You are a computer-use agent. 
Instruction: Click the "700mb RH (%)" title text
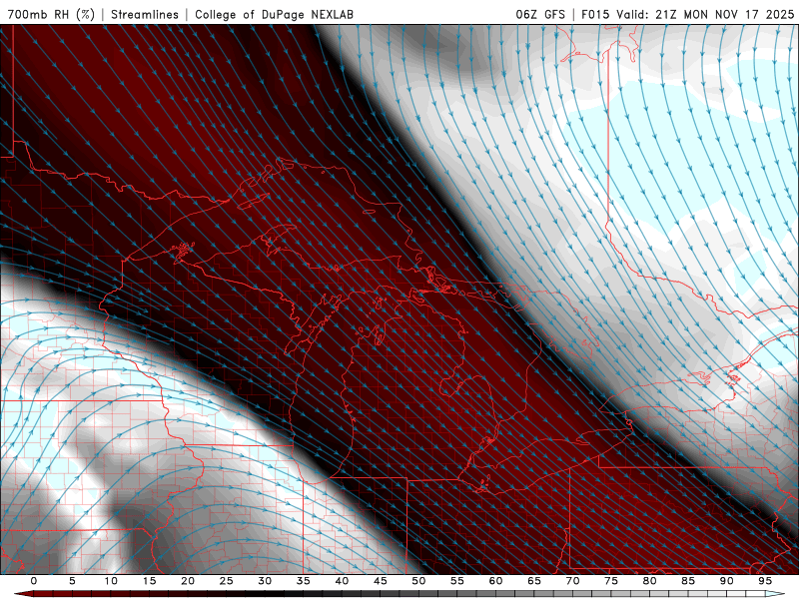point(51,14)
